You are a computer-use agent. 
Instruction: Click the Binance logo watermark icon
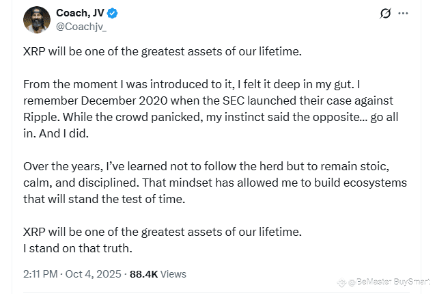(x=341, y=281)
